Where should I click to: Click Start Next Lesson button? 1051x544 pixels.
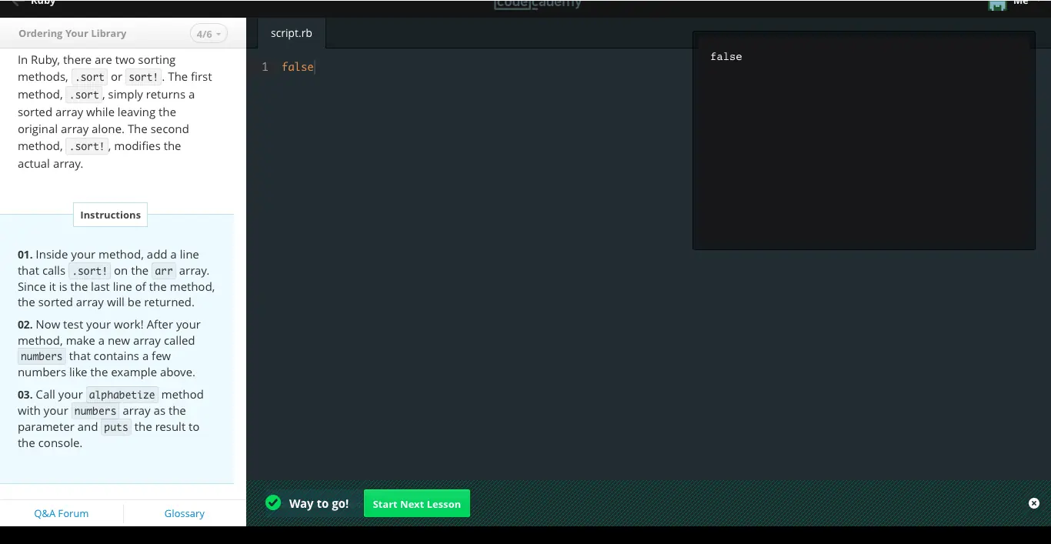[416, 504]
